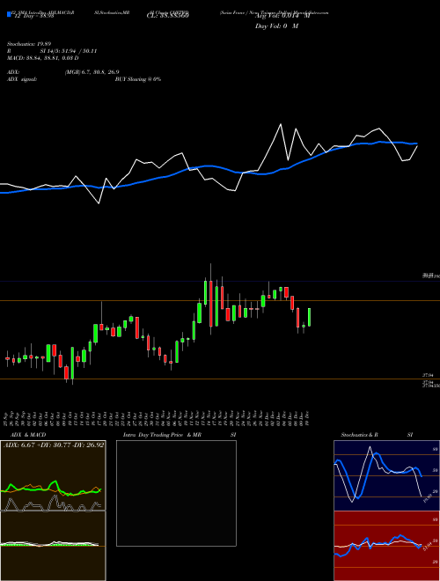Click the ADX signal label
Screen dimensions: 440x581
tap(22, 79)
